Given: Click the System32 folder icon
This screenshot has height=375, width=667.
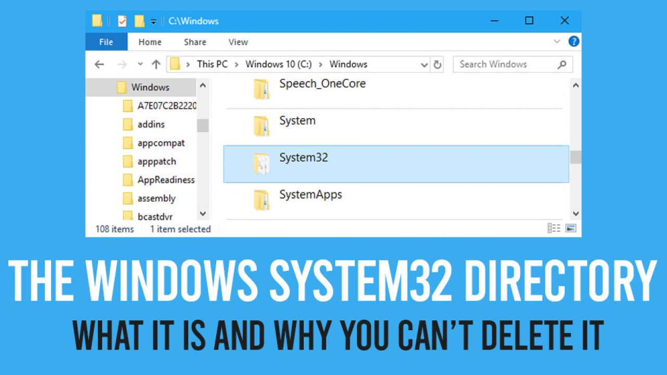Looking at the screenshot, I should click(x=261, y=164).
